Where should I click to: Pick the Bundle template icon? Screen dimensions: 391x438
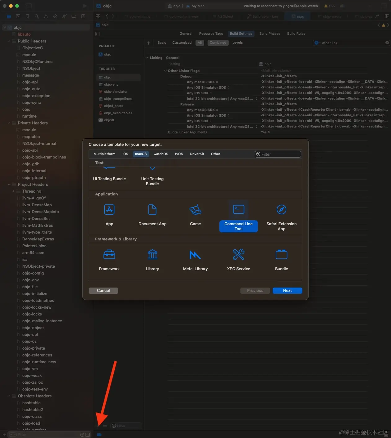pyautogui.click(x=281, y=255)
